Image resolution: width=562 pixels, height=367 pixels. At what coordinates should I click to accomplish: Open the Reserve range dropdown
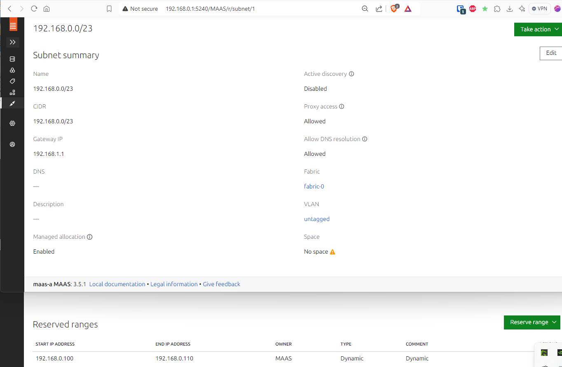[532, 322]
